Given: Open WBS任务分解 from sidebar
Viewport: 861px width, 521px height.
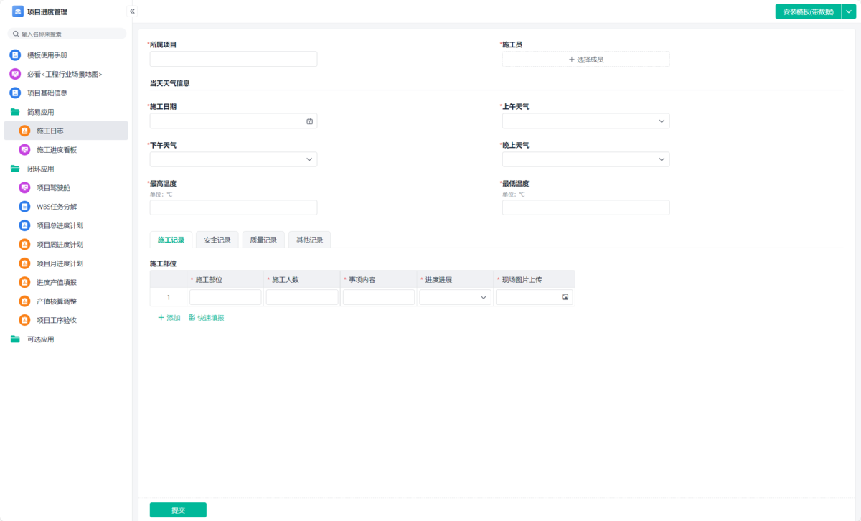Looking at the screenshot, I should tap(66, 207).
